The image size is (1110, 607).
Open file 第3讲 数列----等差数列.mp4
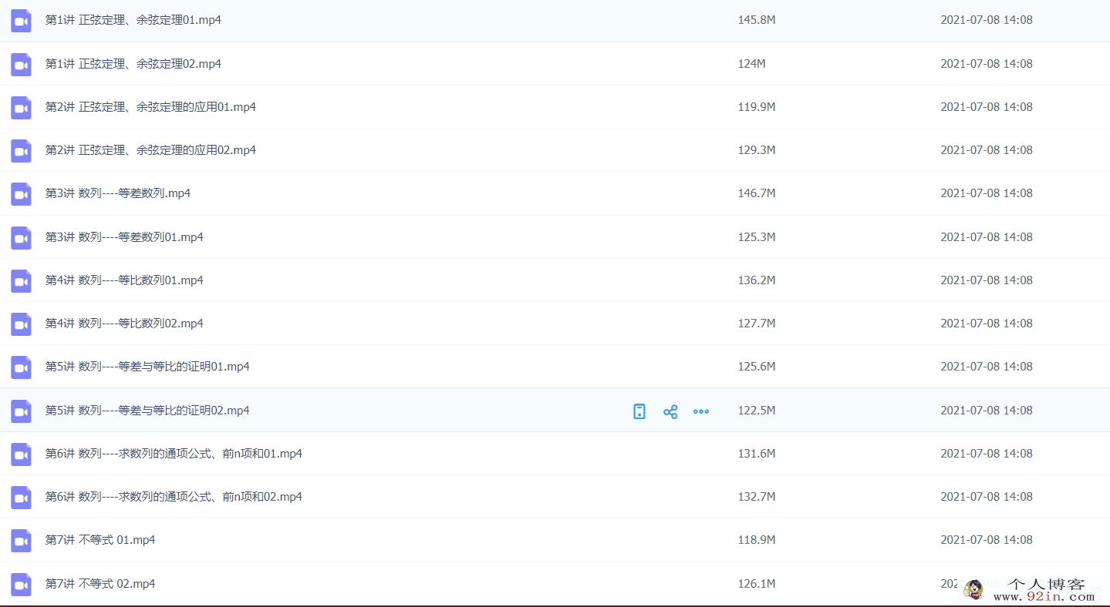[118, 193]
